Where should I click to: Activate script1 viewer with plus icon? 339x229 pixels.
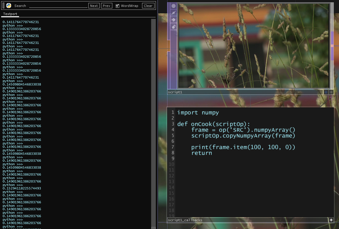pyautogui.click(x=331, y=92)
